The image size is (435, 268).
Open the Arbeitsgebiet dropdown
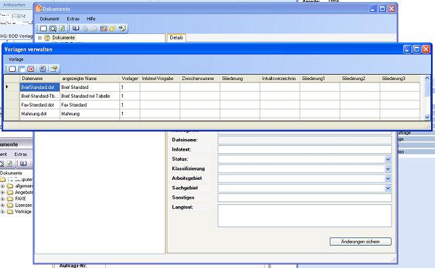click(388, 178)
